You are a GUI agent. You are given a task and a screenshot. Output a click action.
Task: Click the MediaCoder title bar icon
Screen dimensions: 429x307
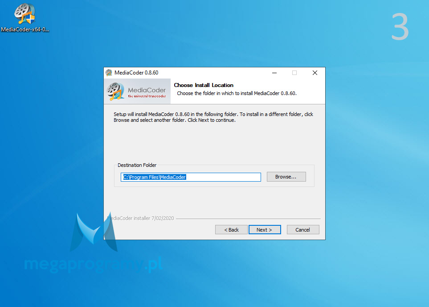tap(109, 73)
